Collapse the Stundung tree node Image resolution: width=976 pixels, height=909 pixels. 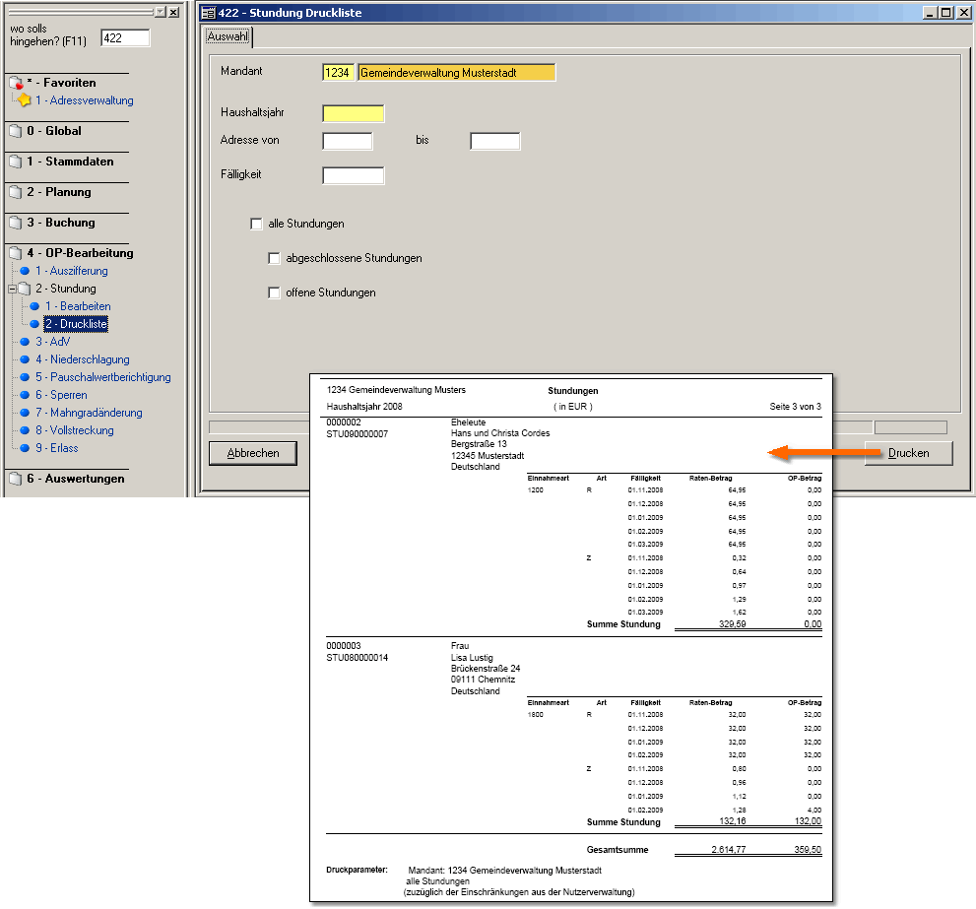tap(13, 289)
